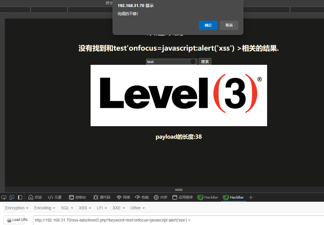Click the 搜索 search button
324x225 pixels.
[205, 61]
